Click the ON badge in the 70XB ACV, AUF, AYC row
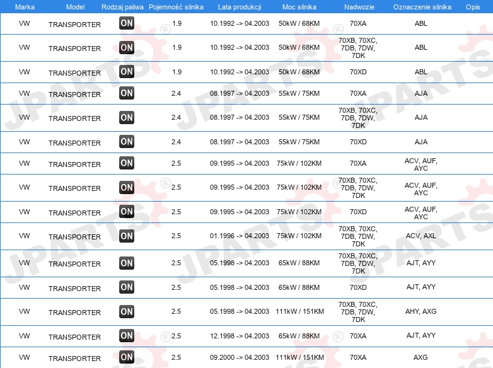 pyautogui.click(x=127, y=187)
